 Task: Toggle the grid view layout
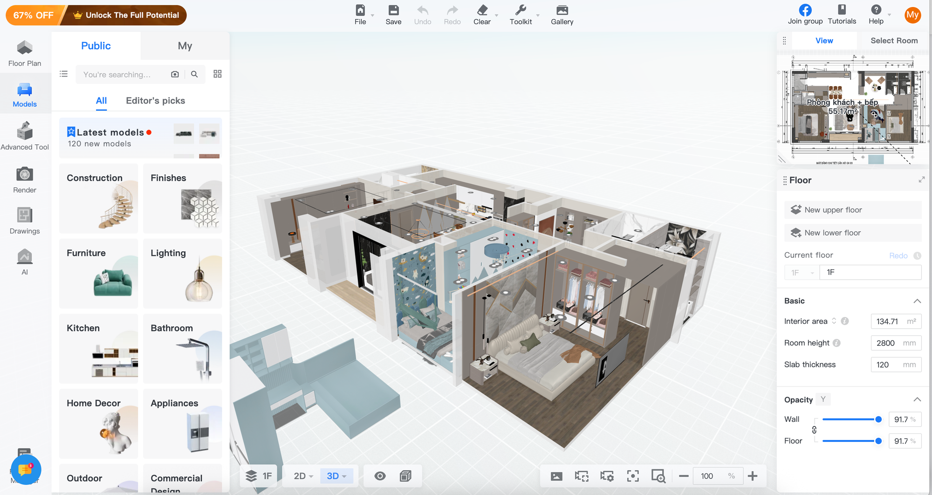(x=218, y=74)
